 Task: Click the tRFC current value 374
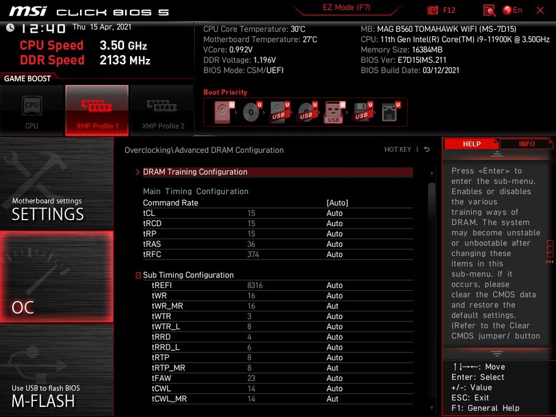tap(253, 254)
